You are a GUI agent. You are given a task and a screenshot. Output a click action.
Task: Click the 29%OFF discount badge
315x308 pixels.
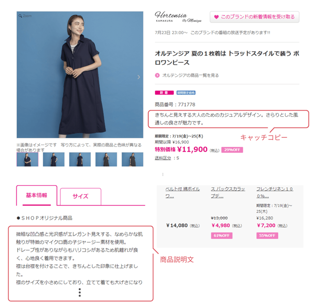coord(232,150)
